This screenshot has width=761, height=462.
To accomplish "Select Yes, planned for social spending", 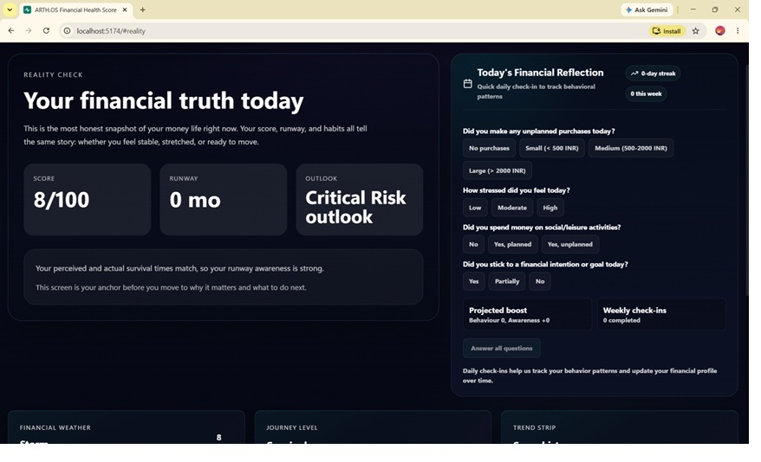I will pyautogui.click(x=512, y=244).
